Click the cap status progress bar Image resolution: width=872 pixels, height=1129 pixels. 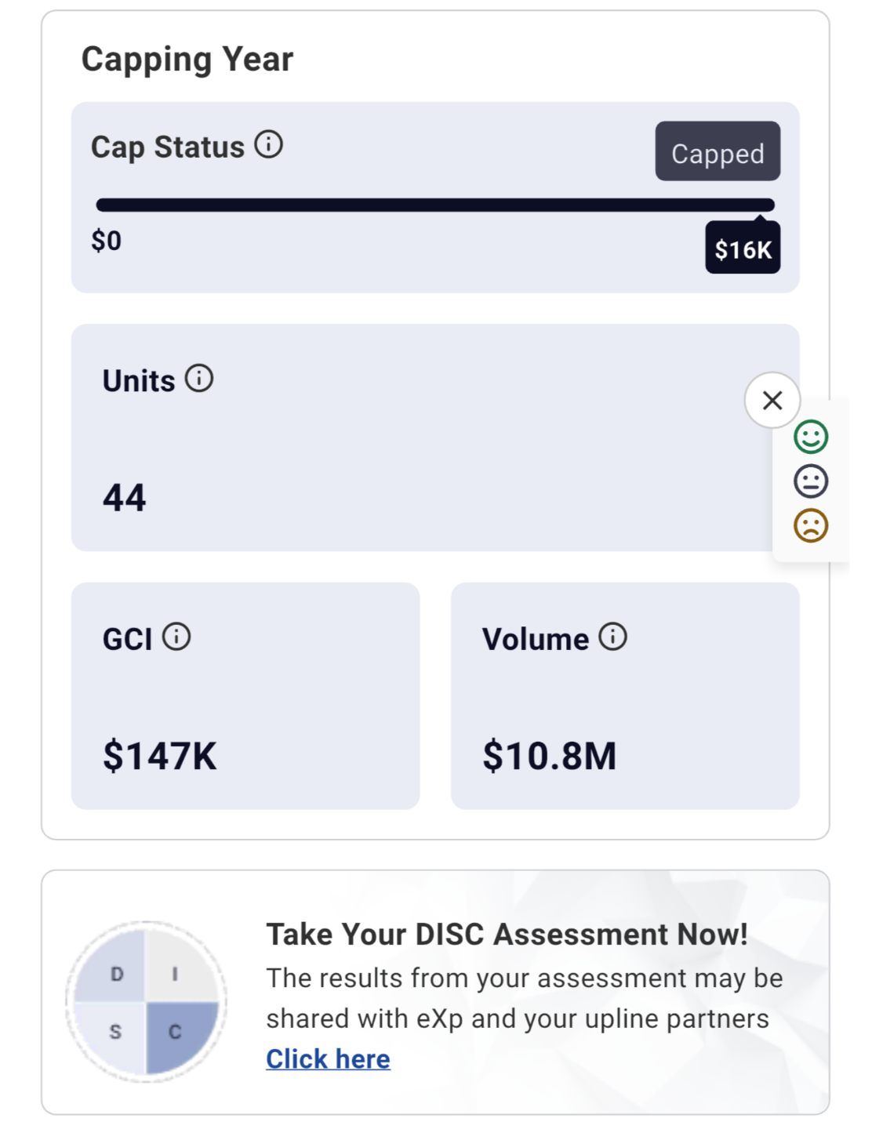434,205
